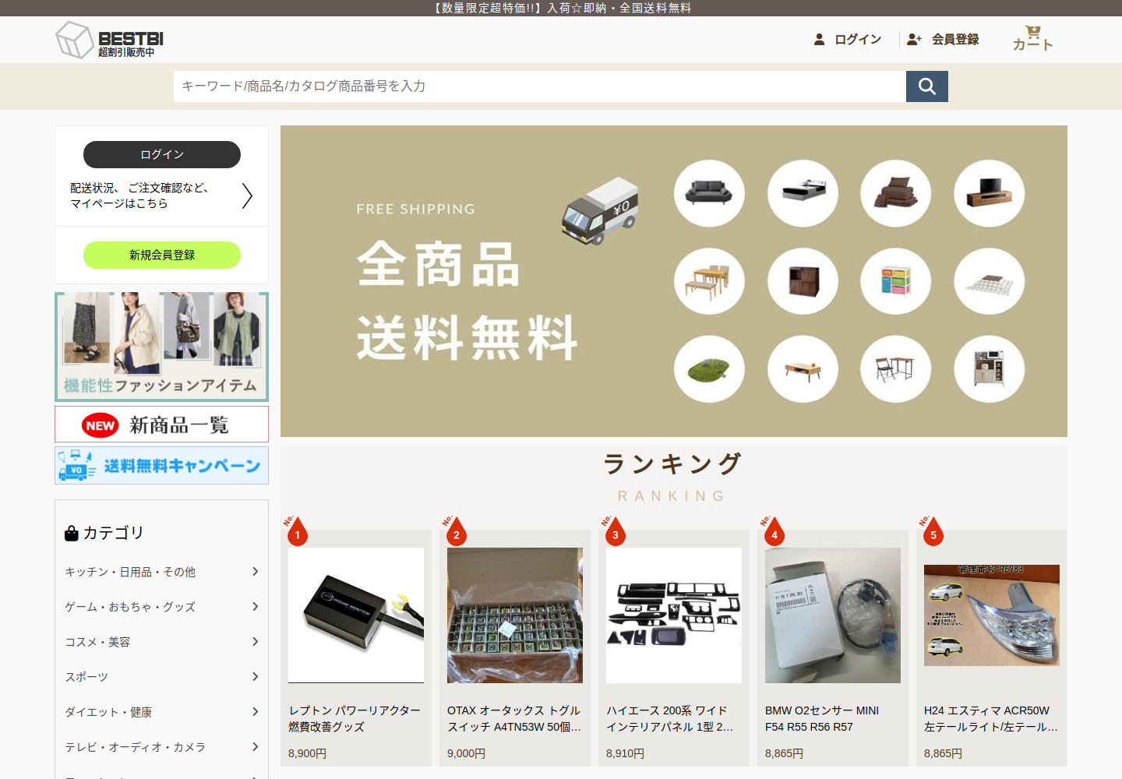Open レプトン パワーリアクター product image
Image resolution: width=1122 pixels, height=779 pixels.
[356, 615]
